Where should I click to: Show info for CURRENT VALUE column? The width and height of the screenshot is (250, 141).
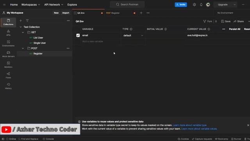209,29
